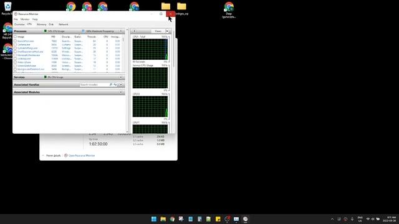The width and height of the screenshot is (399, 224).
Task: Expand the Associated Handles section
Action: pos(121,85)
